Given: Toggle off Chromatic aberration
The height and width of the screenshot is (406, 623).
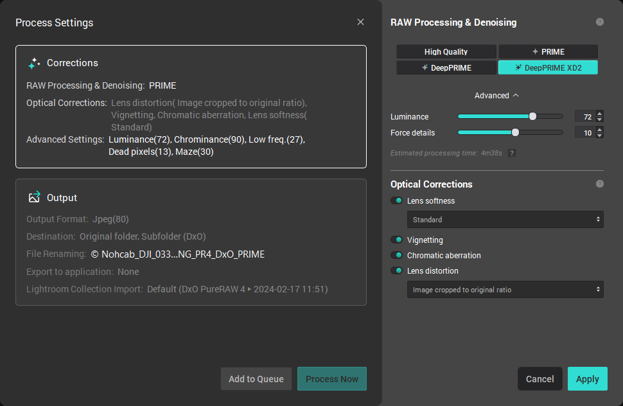Looking at the screenshot, I should pyautogui.click(x=396, y=255).
